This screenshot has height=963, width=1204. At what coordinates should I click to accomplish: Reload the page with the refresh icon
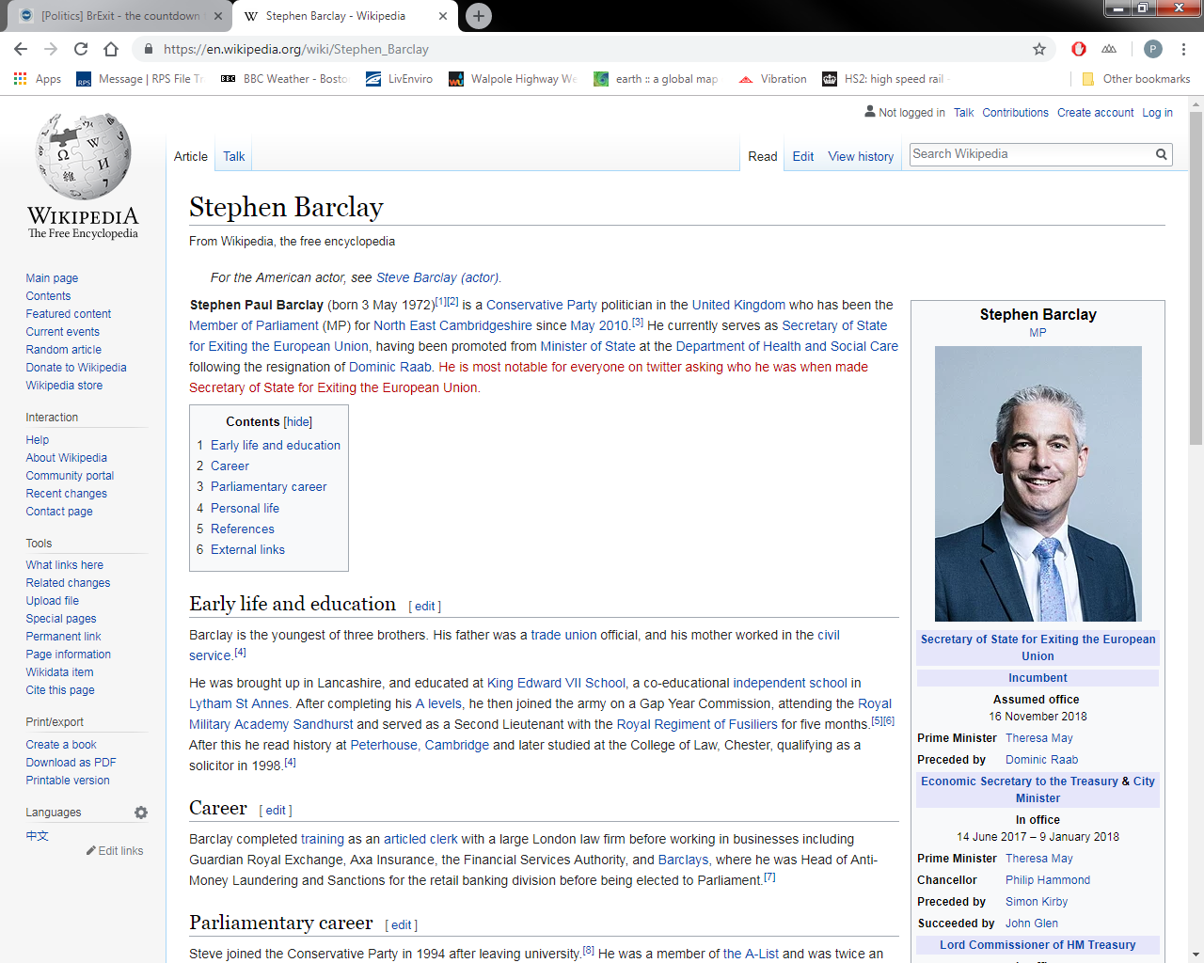[x=81, y=49]
